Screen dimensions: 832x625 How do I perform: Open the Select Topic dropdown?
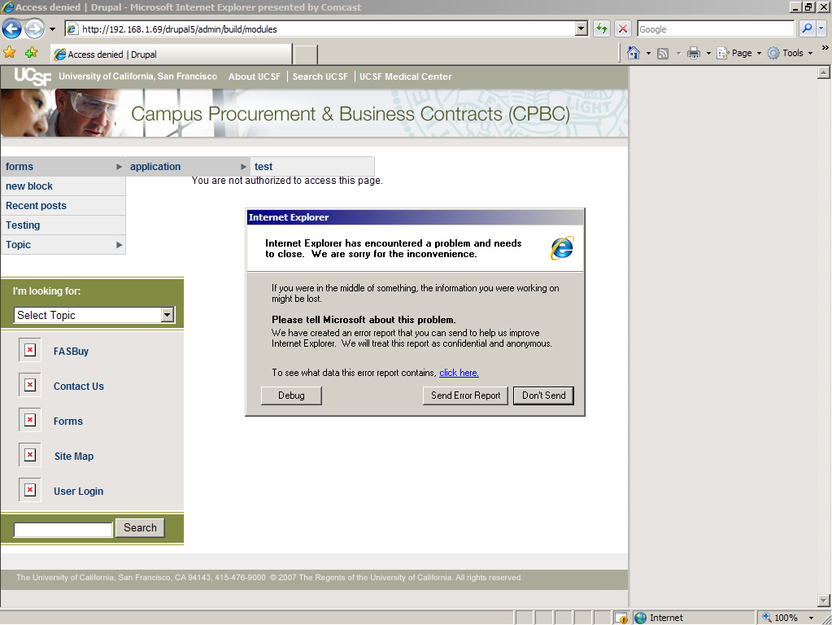point(94,315)
